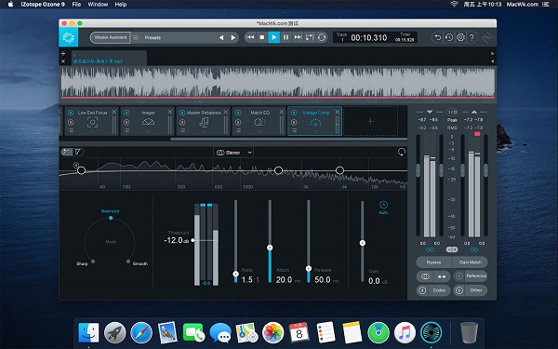
Task: Toggle power for Low End Focus module
Action: click(71, 113)
